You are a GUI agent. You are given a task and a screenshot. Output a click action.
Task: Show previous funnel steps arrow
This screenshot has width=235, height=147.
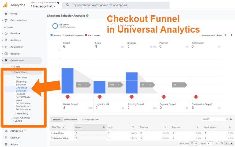pyautogui.click(x=225, y=35)
